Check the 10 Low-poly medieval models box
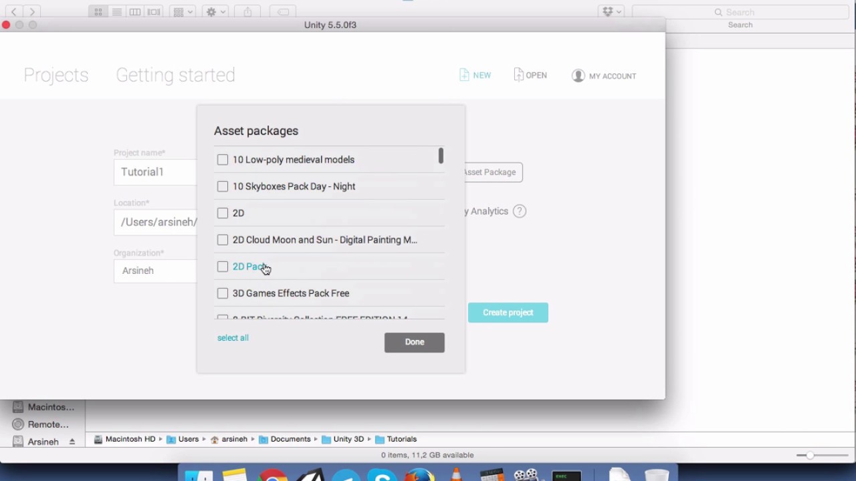Image resolution: width=856 pixels, height=481 pixels. [x=223, y=160]
